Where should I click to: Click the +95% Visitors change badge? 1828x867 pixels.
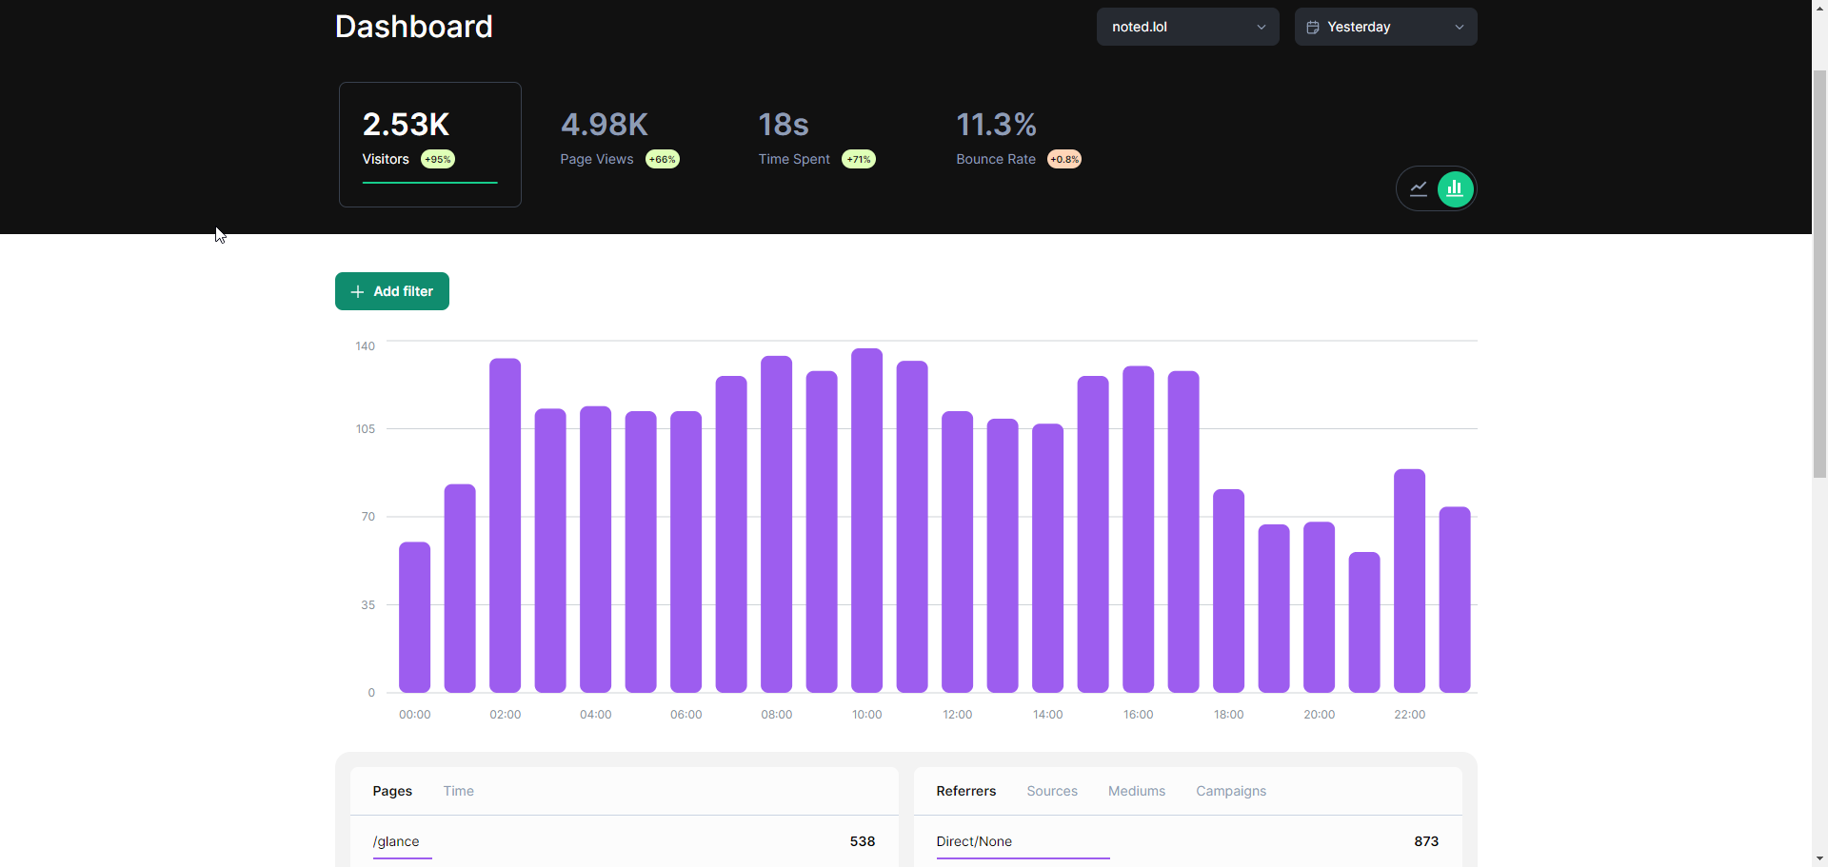pyautogui.click(x=438, y=159)
